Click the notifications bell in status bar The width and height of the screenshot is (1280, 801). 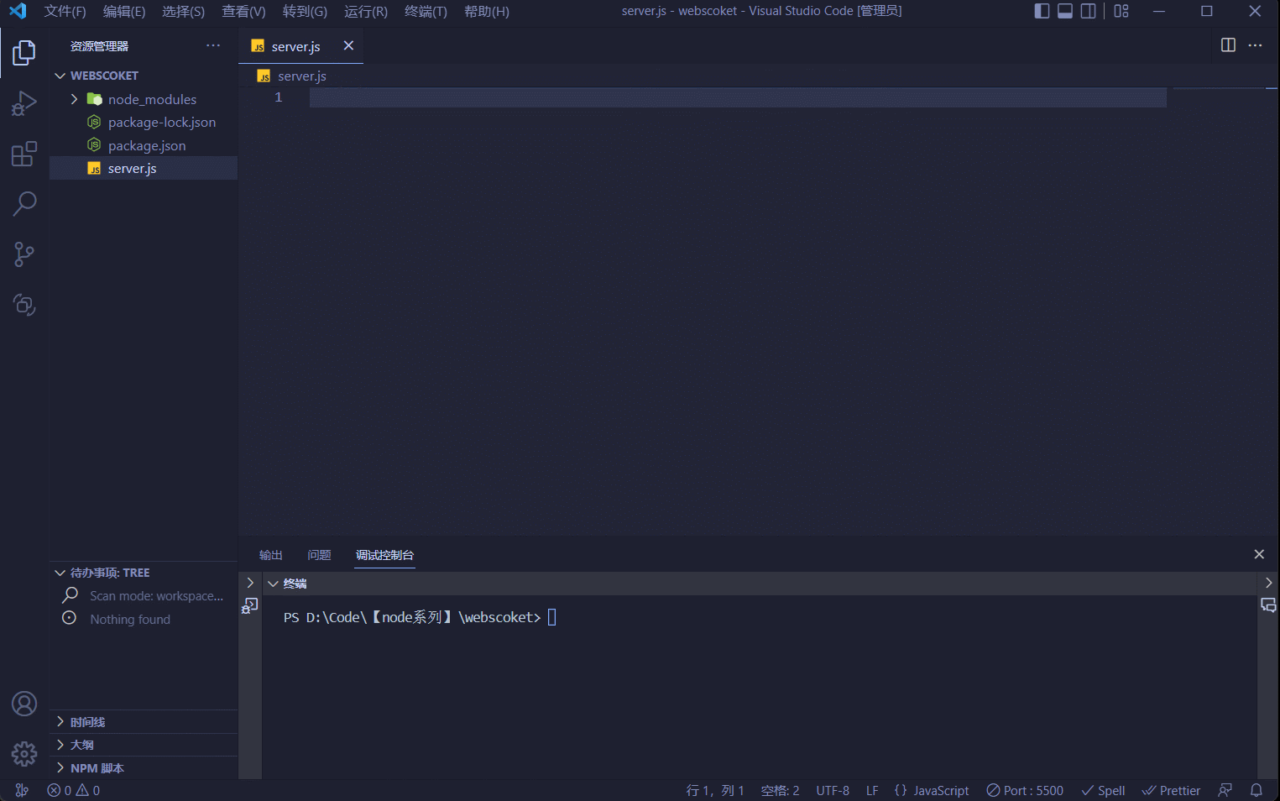click(x=1255, y=790)
